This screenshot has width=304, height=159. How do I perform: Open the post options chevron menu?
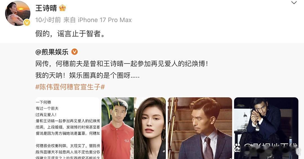click(x=294, y=3)
